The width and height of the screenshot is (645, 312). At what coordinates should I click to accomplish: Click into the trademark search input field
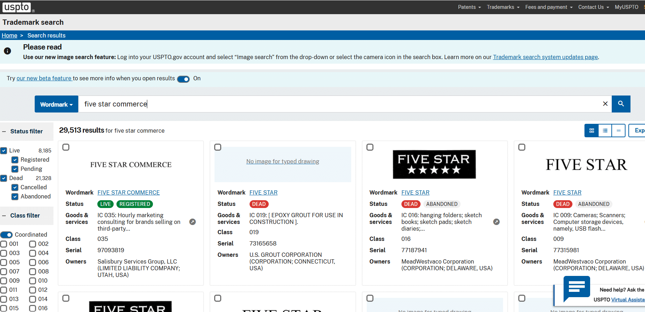(x=340, y=104)
